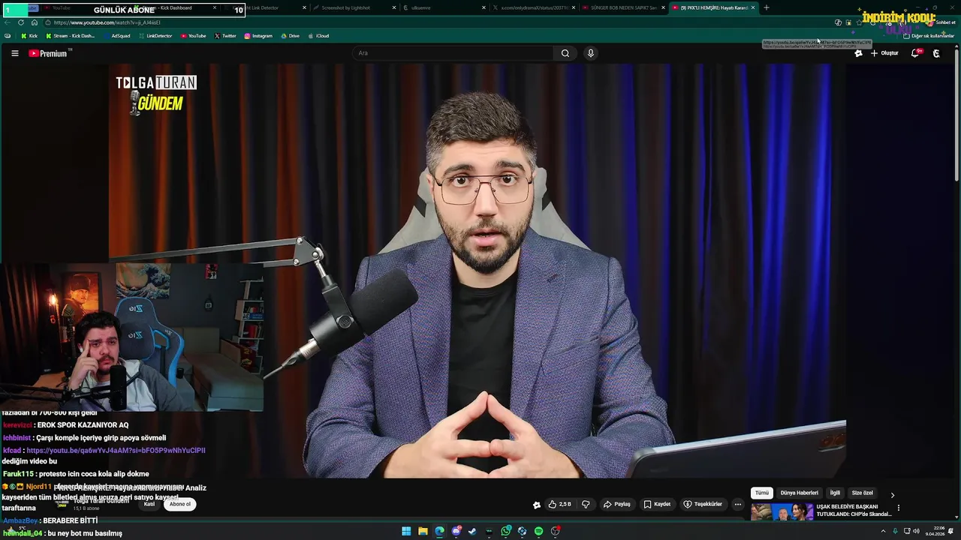
Task: Save video with Kaydet button
Action: (657, 505)
